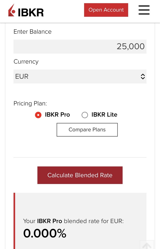This screenshot has height=249, width=160.
Task: Click the 0.000% blended rate result
Action: point(45,233)
